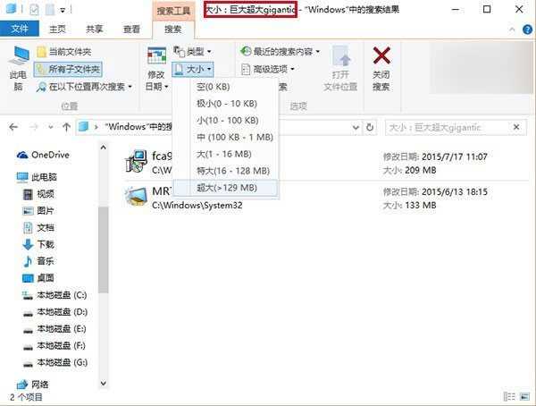
Task: Open Help question mark icon
Action: click(527, 30)
